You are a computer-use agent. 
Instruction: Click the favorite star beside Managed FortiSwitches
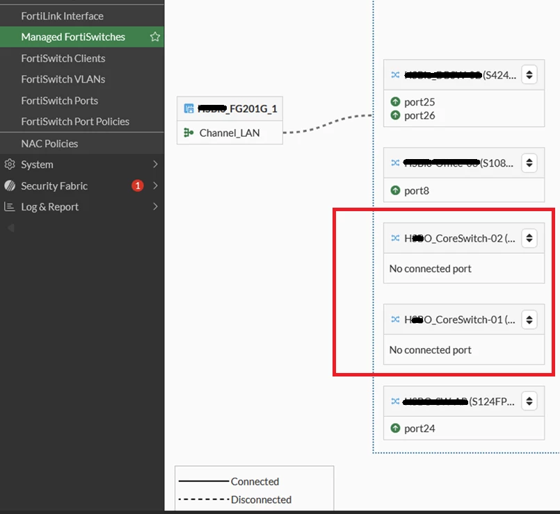pyautogui.click(x=155, y=37)
